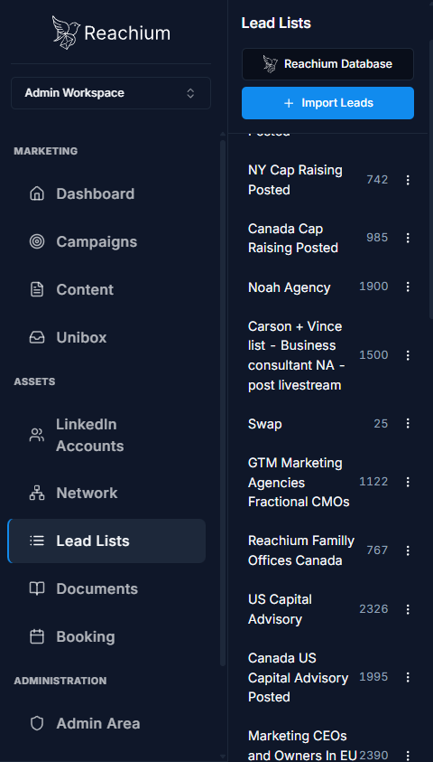Viewport: 433px width, 762px height.
Task: Click the Content document icon
Action: click(x=37, y=289)
